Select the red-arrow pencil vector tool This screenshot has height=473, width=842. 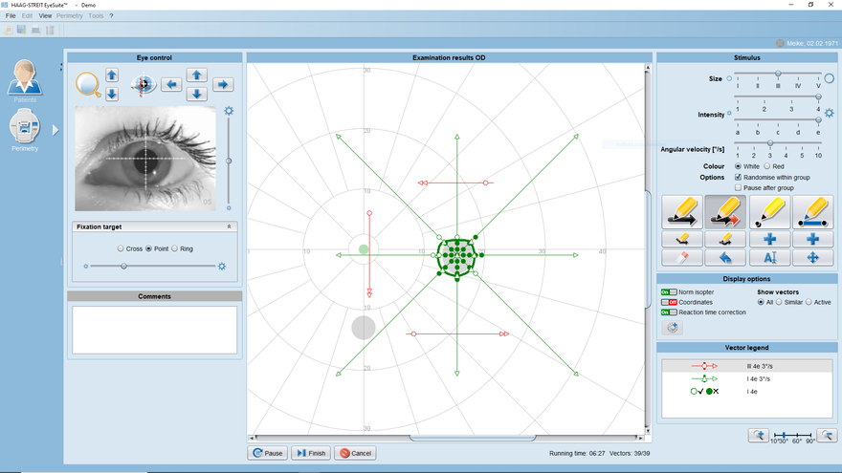[x=725, y=209]
